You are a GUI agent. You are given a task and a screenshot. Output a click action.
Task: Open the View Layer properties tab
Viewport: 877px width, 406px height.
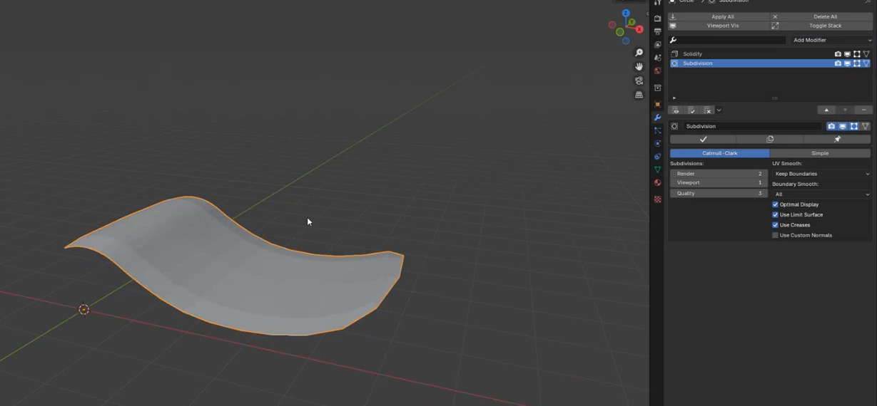(657, 45)
